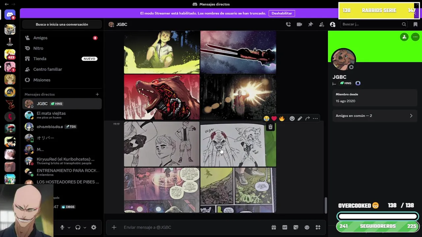Open server icon with 423 badge
The image size is (422, 237).
click(10, 54)
